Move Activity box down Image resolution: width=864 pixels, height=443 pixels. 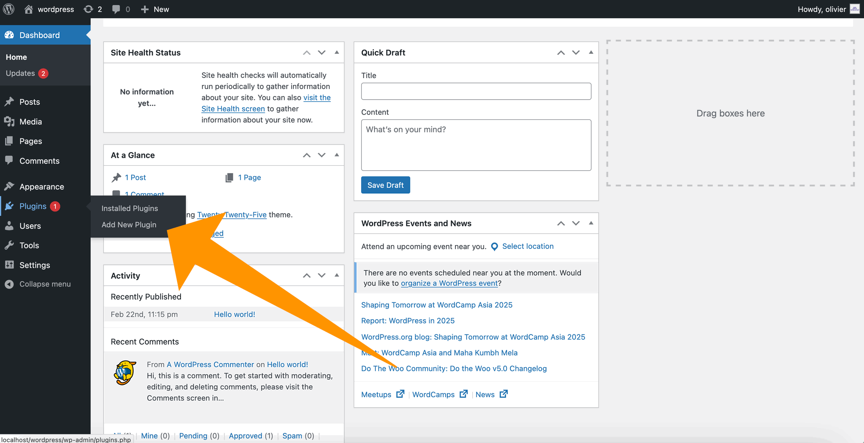[322, 275]
